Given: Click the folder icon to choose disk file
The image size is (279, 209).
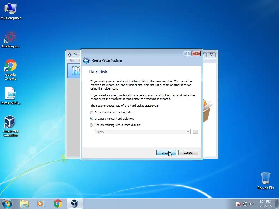Looking at the screenshot, I should 195,132.
